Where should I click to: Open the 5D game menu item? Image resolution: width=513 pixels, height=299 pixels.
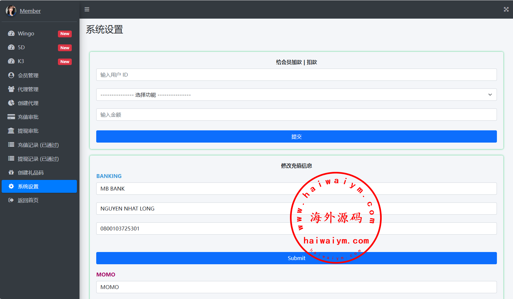[21, 47]
